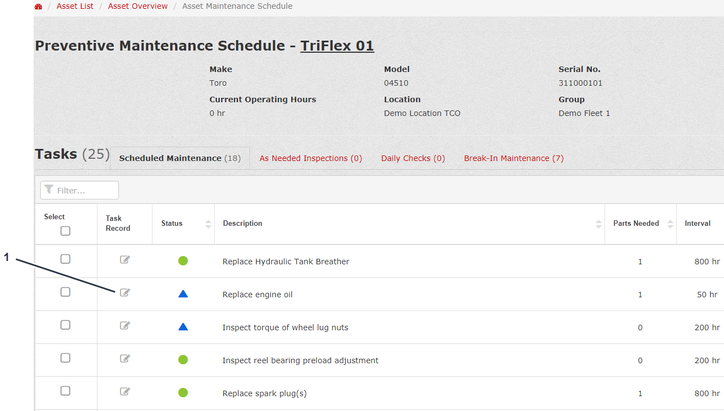Sort table by Status column
The width and height of the screenshot is (724, 411).
tap(208, 224)
